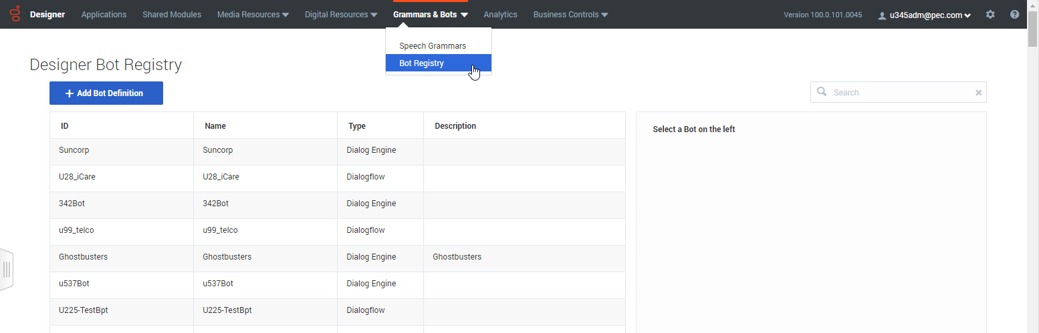Click the clear search X icon
1039x333 pixels.
[978, 93]
